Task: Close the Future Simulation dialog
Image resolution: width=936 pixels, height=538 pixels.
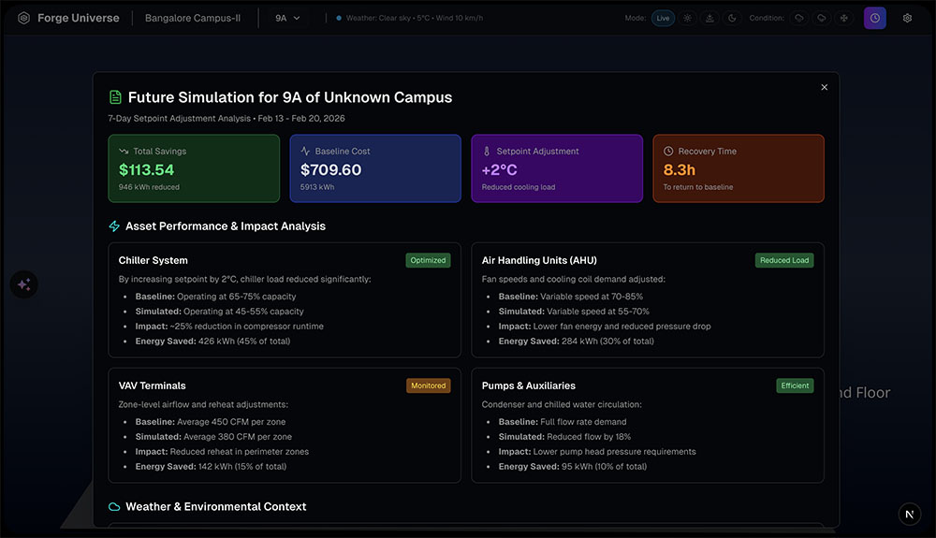Action: (x=824, y=87)
